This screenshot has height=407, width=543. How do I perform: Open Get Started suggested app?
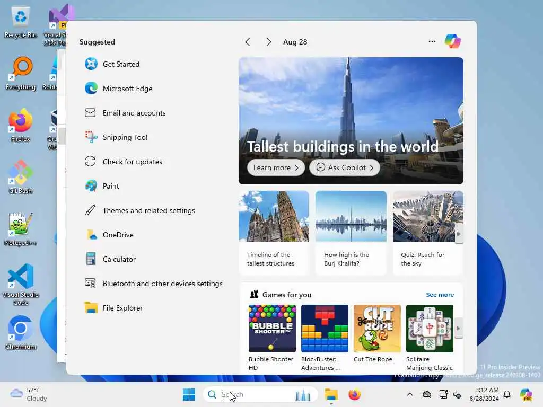point(112,64)
